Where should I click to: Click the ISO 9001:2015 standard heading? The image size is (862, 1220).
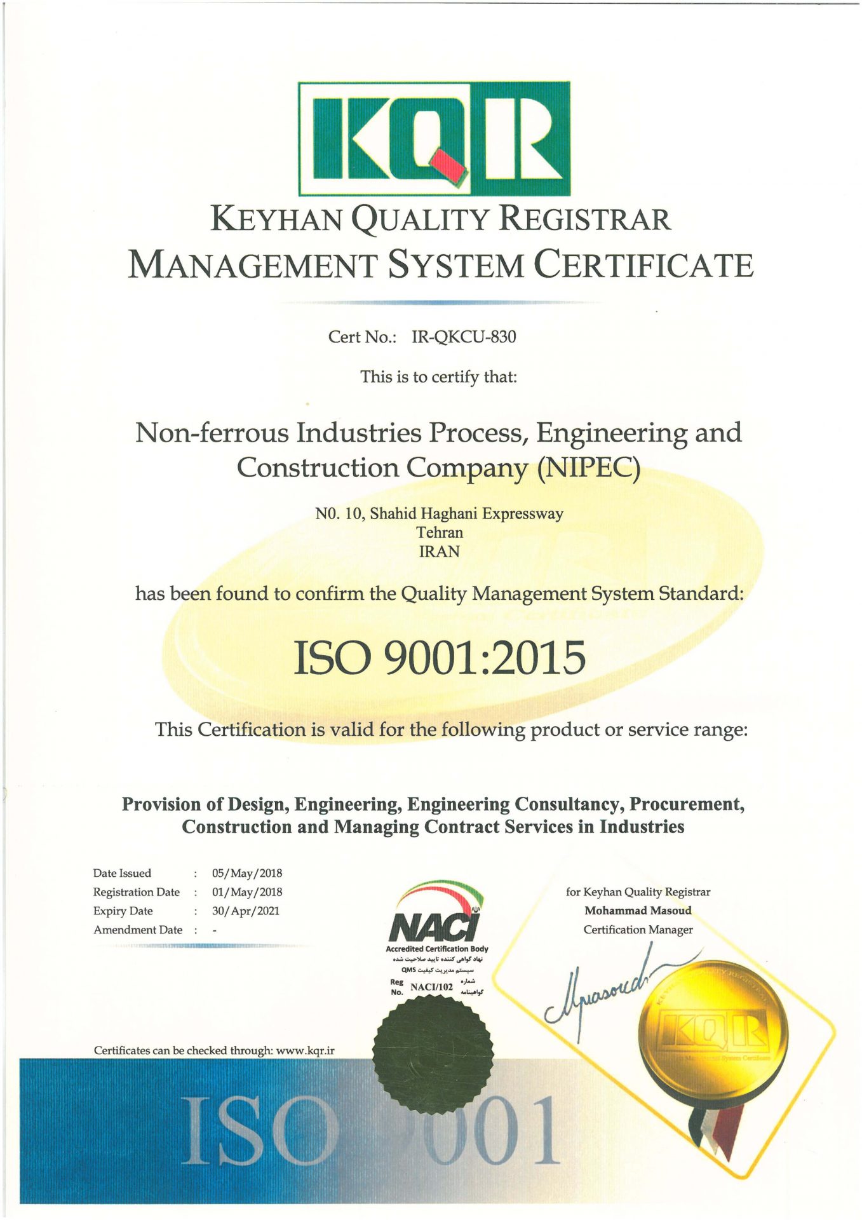440,657
